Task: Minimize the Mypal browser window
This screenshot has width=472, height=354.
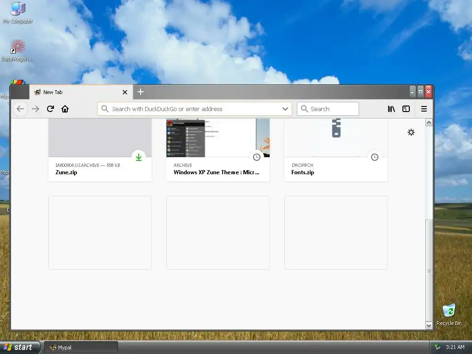Action: click(413, 92)
